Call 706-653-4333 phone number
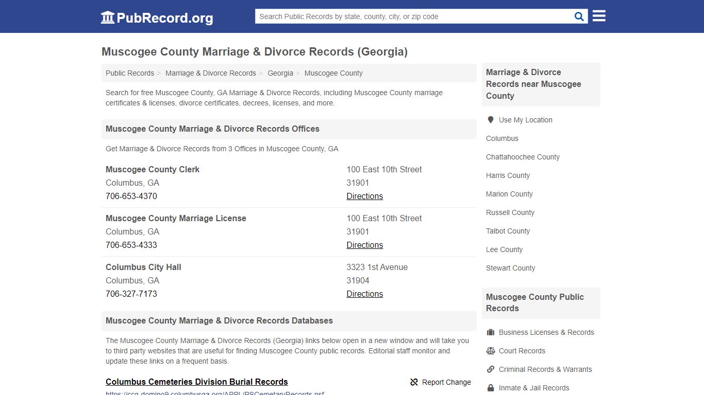 (131, 245)
